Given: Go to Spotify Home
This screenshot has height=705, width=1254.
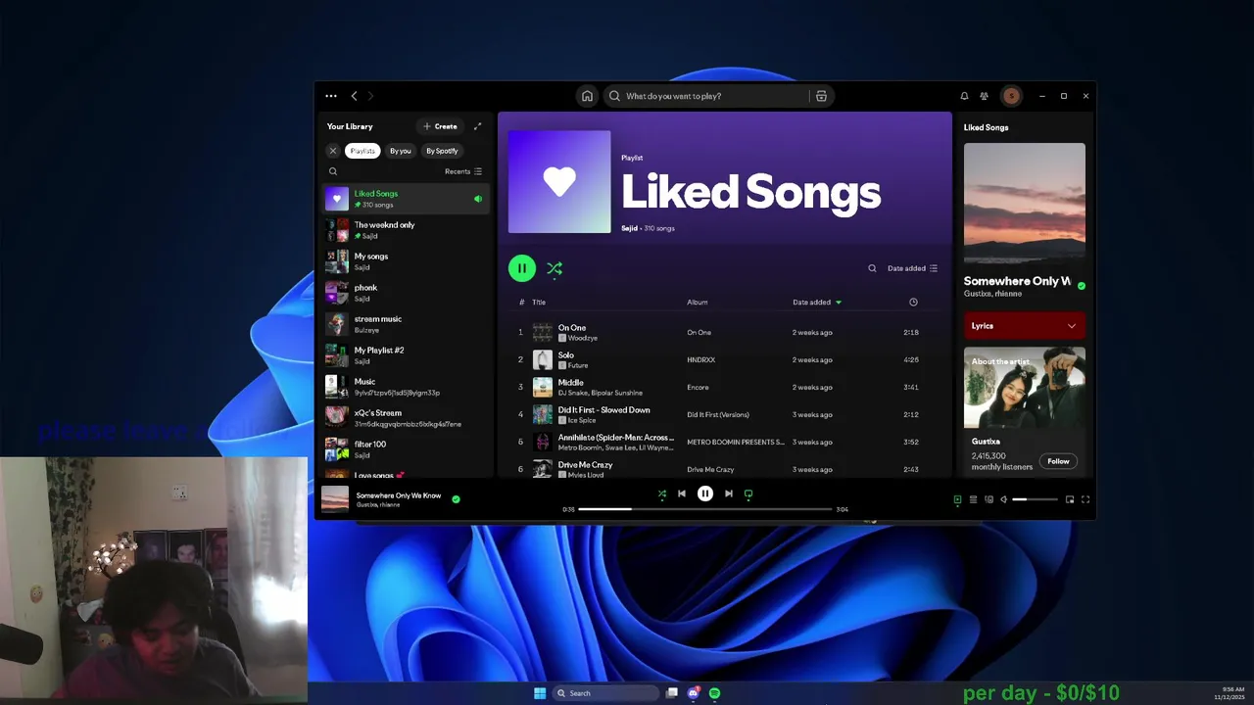Looking at the screenshot, I should pos(587,96).
